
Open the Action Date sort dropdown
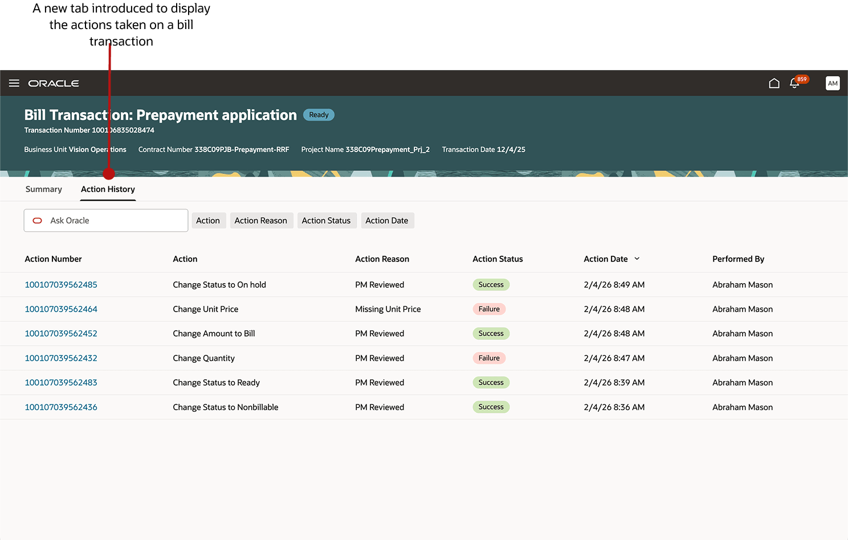click(638, 259)
